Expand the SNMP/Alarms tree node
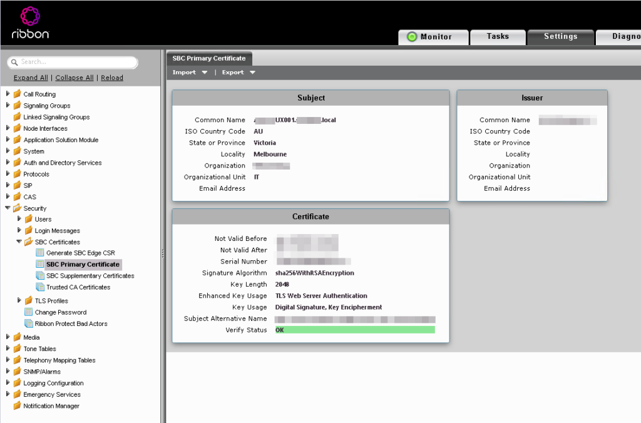The image size is (641, 423). click(x=8, y=371)
